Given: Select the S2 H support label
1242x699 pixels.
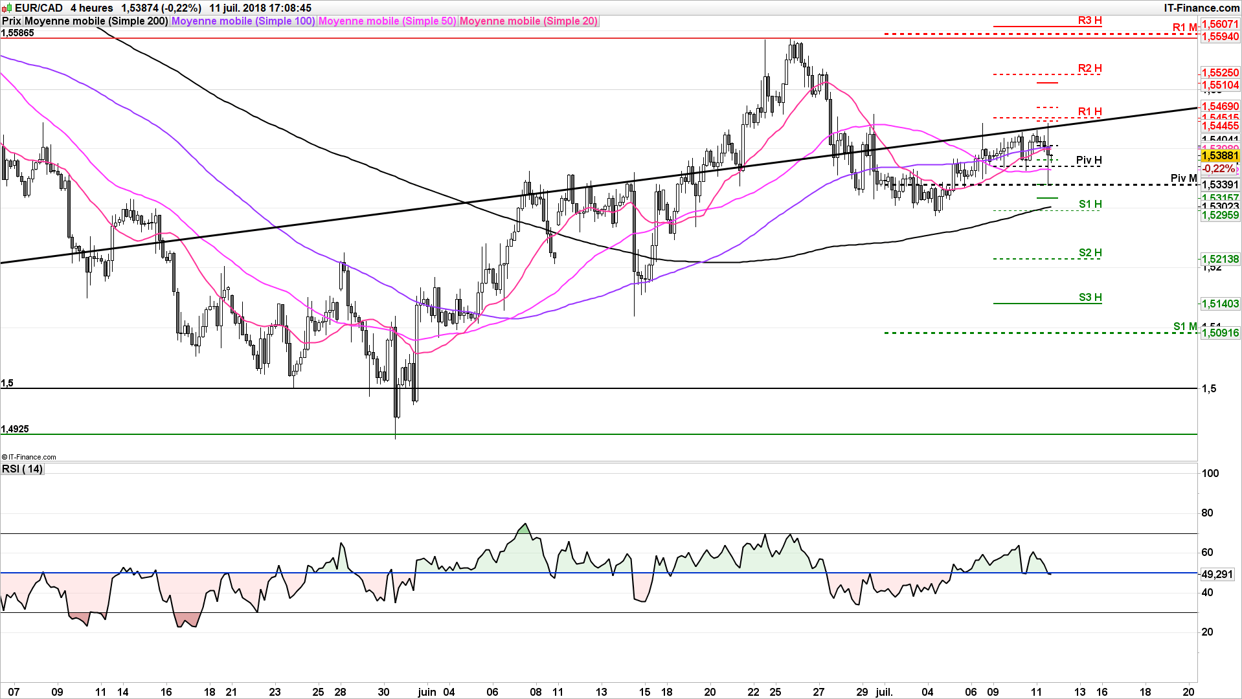Looking at the screenshot, I should pos(1090,253).
